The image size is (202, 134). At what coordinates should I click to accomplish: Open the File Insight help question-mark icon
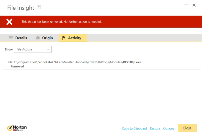click(39, 7)
